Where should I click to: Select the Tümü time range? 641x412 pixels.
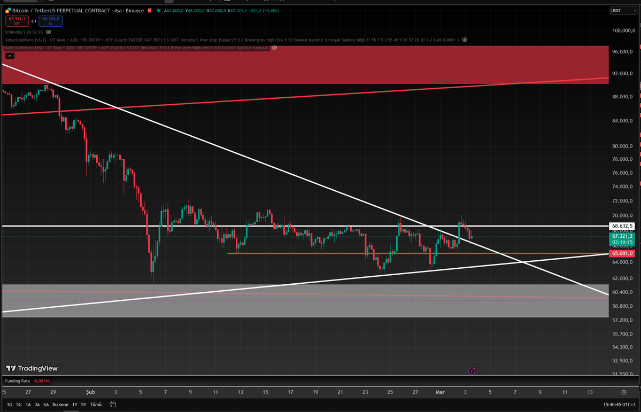(x=96, y=405)
